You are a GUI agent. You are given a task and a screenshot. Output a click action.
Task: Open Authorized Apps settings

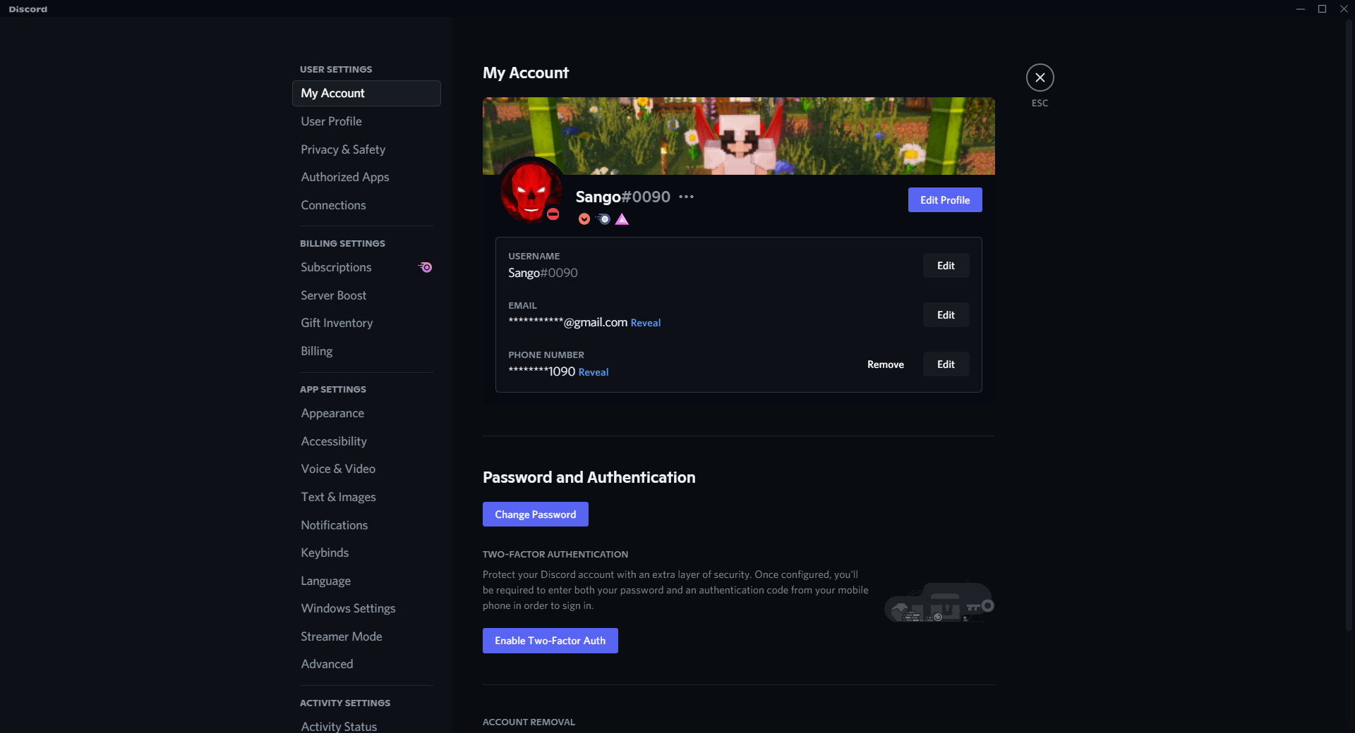tap(366, 177)
